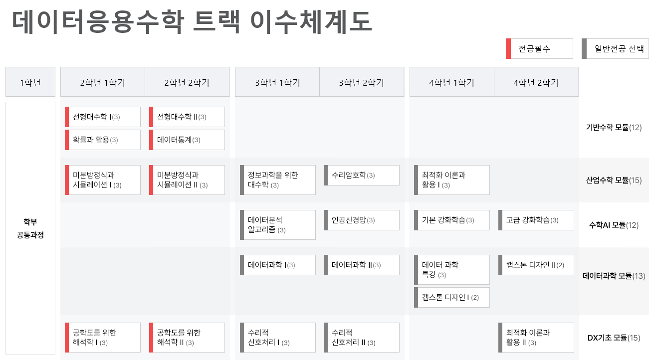Click the 고급 강화학습 course box

click(536, 220)
